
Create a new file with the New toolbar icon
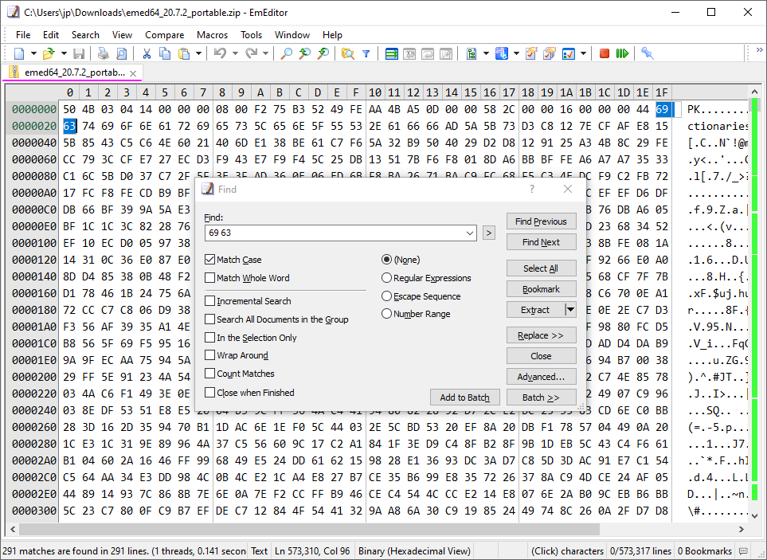click(x=19, y=53)
